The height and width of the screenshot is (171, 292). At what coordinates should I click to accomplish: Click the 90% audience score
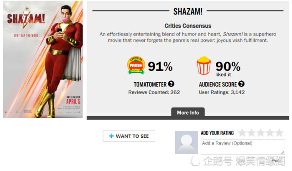click(x=228, y=66)
